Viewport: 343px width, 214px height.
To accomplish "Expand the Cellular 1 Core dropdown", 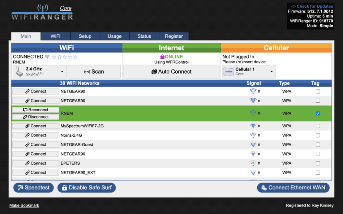I will pos(249,72).
